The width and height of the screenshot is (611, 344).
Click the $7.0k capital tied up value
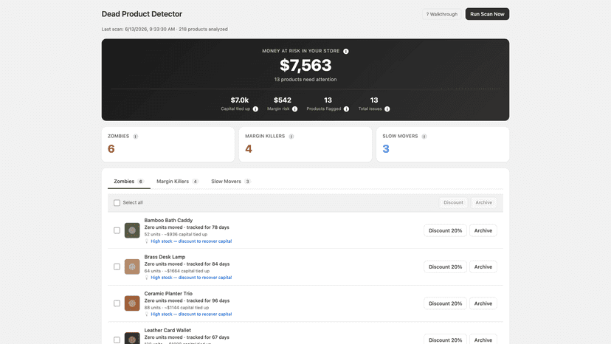[239, 100]
